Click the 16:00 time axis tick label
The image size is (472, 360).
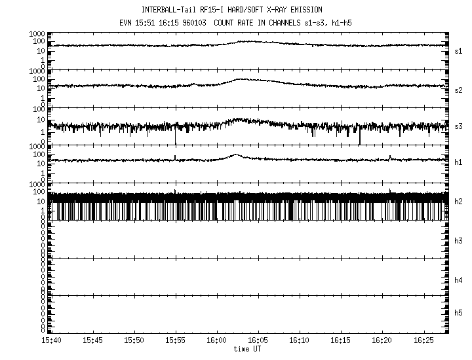(x=217, y=341)
